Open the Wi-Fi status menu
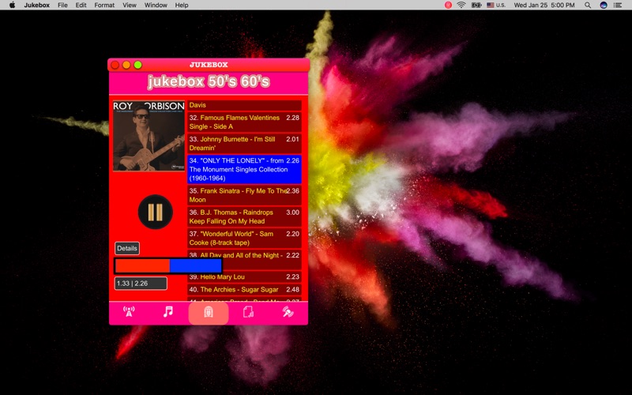The height and width of the screenshot is (395, 632). coord(461,5)
